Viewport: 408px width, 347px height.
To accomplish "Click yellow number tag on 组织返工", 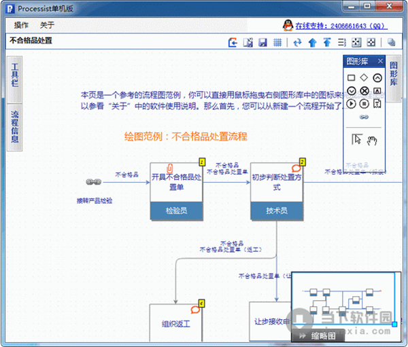I will [x=202, y=303].
